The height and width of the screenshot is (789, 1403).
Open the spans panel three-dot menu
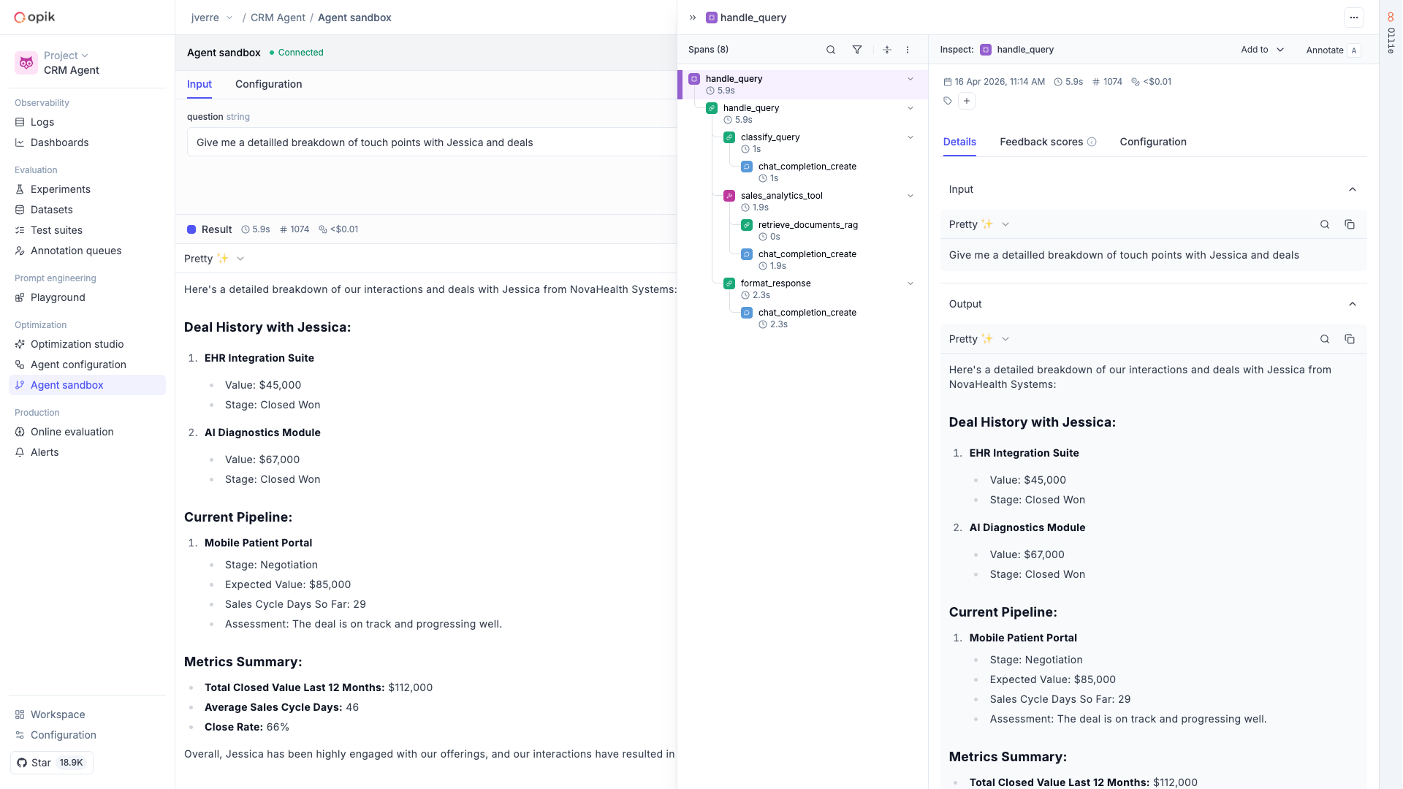(908, 50)
